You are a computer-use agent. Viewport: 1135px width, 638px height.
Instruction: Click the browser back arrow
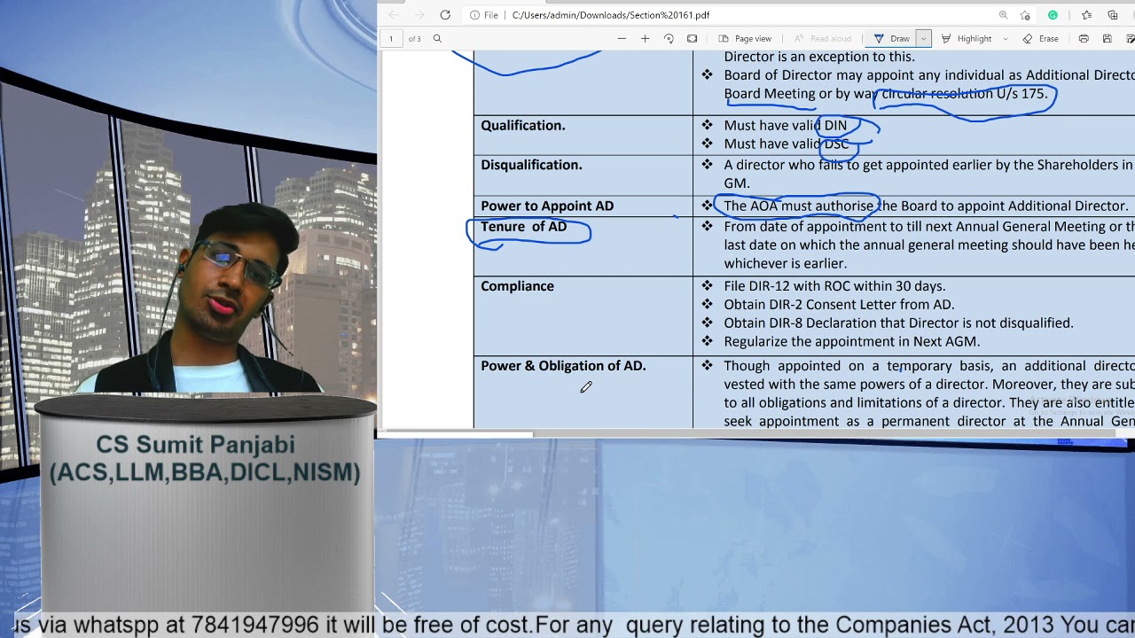393,15
